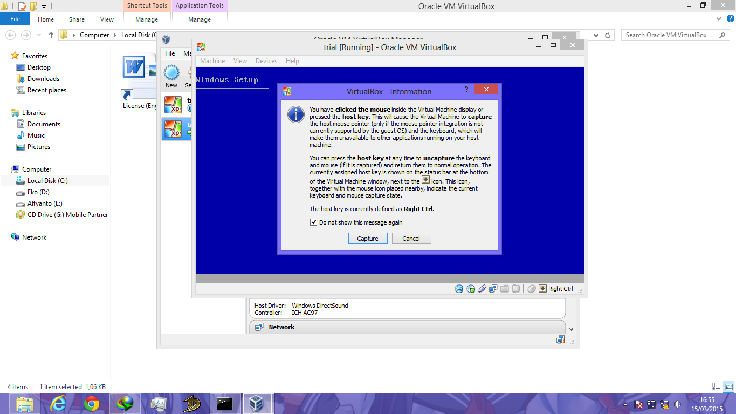
Task: Launch Internet Explorer from the taskbar
Action: 58,404
